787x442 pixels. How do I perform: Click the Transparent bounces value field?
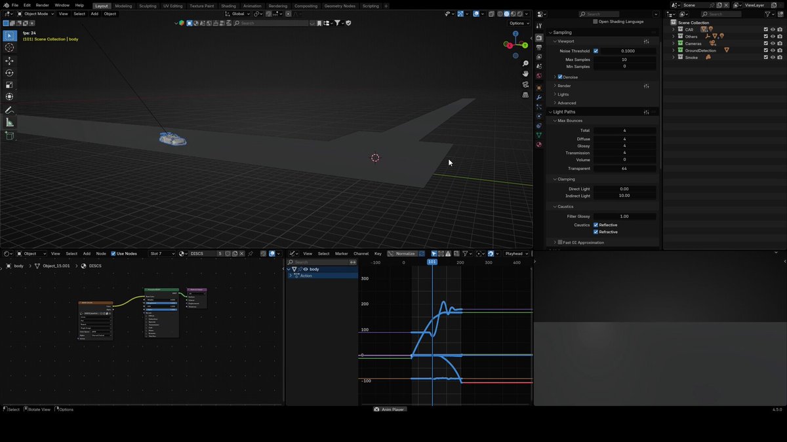(x=624, y=168)
